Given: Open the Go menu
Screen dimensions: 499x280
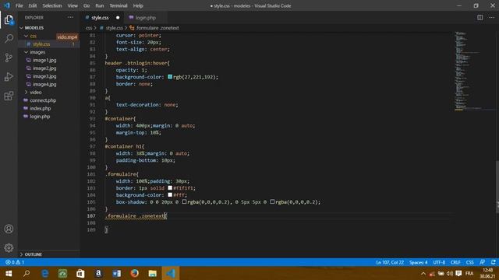Looking at the screenshot, I should [x=87, y=5].
